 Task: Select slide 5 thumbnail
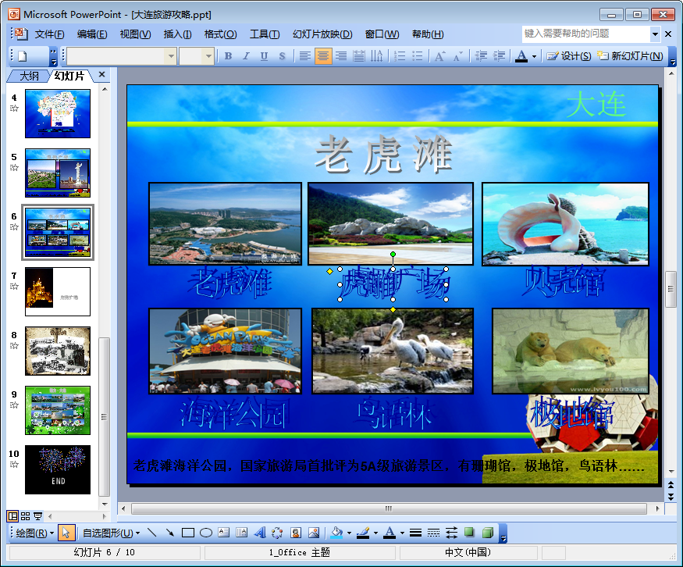58,173
